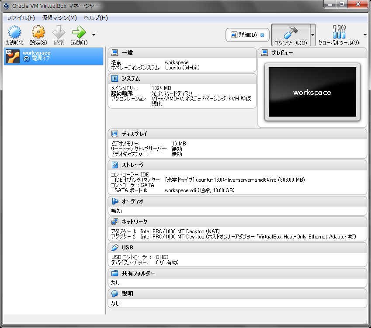Open the ディスプレイ section header link
The image size is (371, 328).
(x=135, y=134)
